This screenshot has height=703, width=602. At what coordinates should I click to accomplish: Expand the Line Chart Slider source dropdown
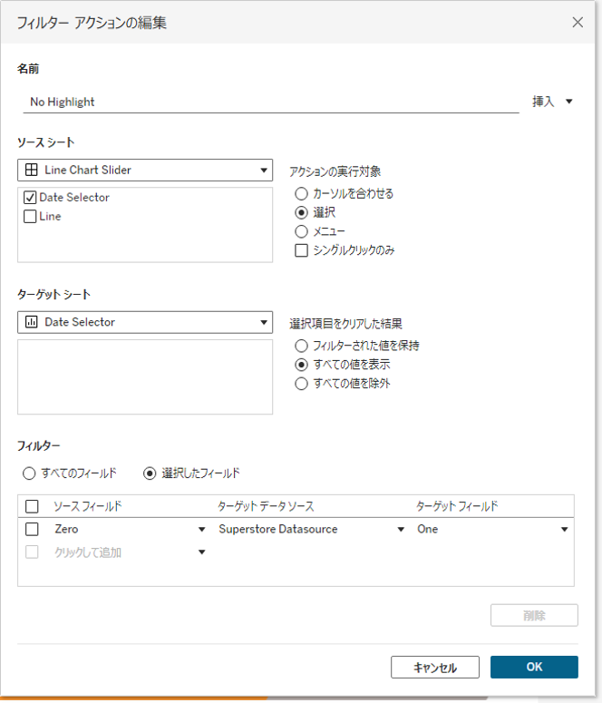(x=264, y=170)
